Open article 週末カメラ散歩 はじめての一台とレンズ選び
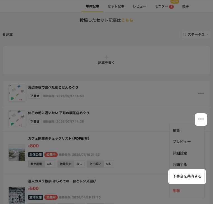 pos(62,181)
